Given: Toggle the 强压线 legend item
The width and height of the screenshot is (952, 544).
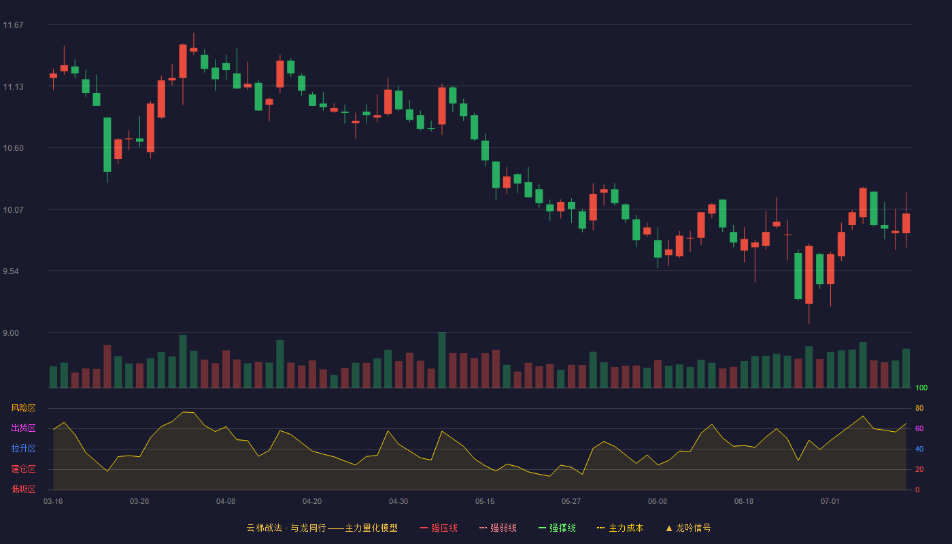Looking at the screenshot, I should (x=439, y=528).
